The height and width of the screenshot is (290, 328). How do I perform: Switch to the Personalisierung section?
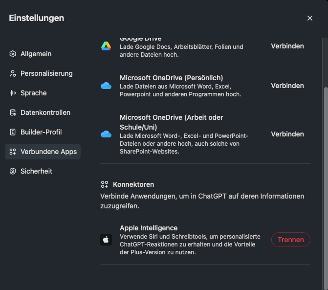(46, 73)
